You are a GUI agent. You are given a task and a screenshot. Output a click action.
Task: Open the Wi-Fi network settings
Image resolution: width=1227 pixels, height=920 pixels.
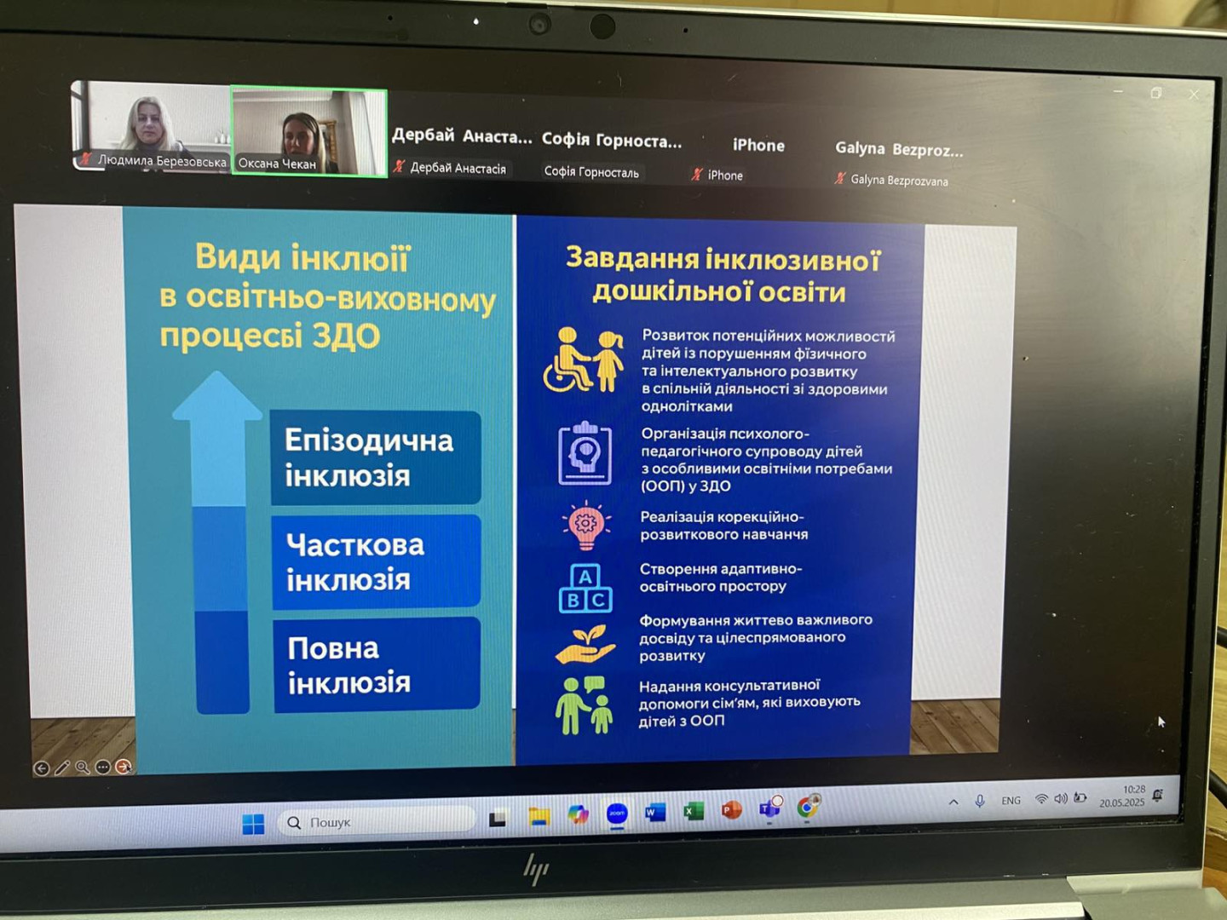[1041, 799]
